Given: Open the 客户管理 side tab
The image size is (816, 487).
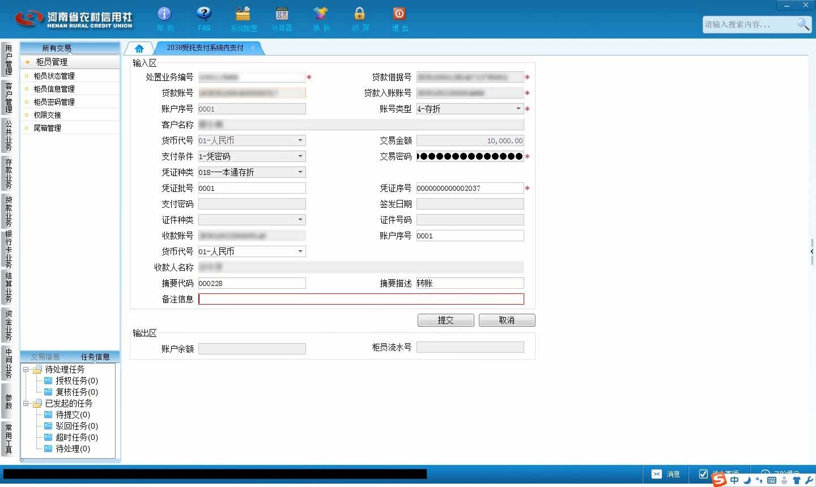Looking at the screenshot, I should tap(8, 97).
